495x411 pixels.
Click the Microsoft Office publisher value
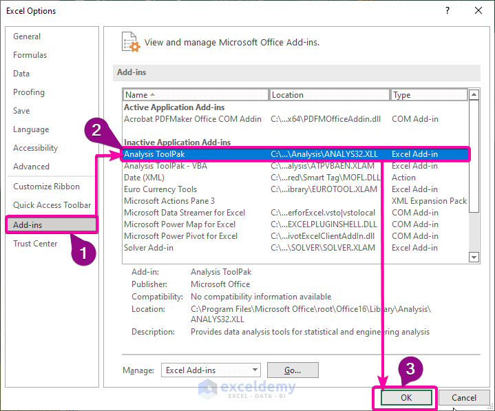click(220, 284)
